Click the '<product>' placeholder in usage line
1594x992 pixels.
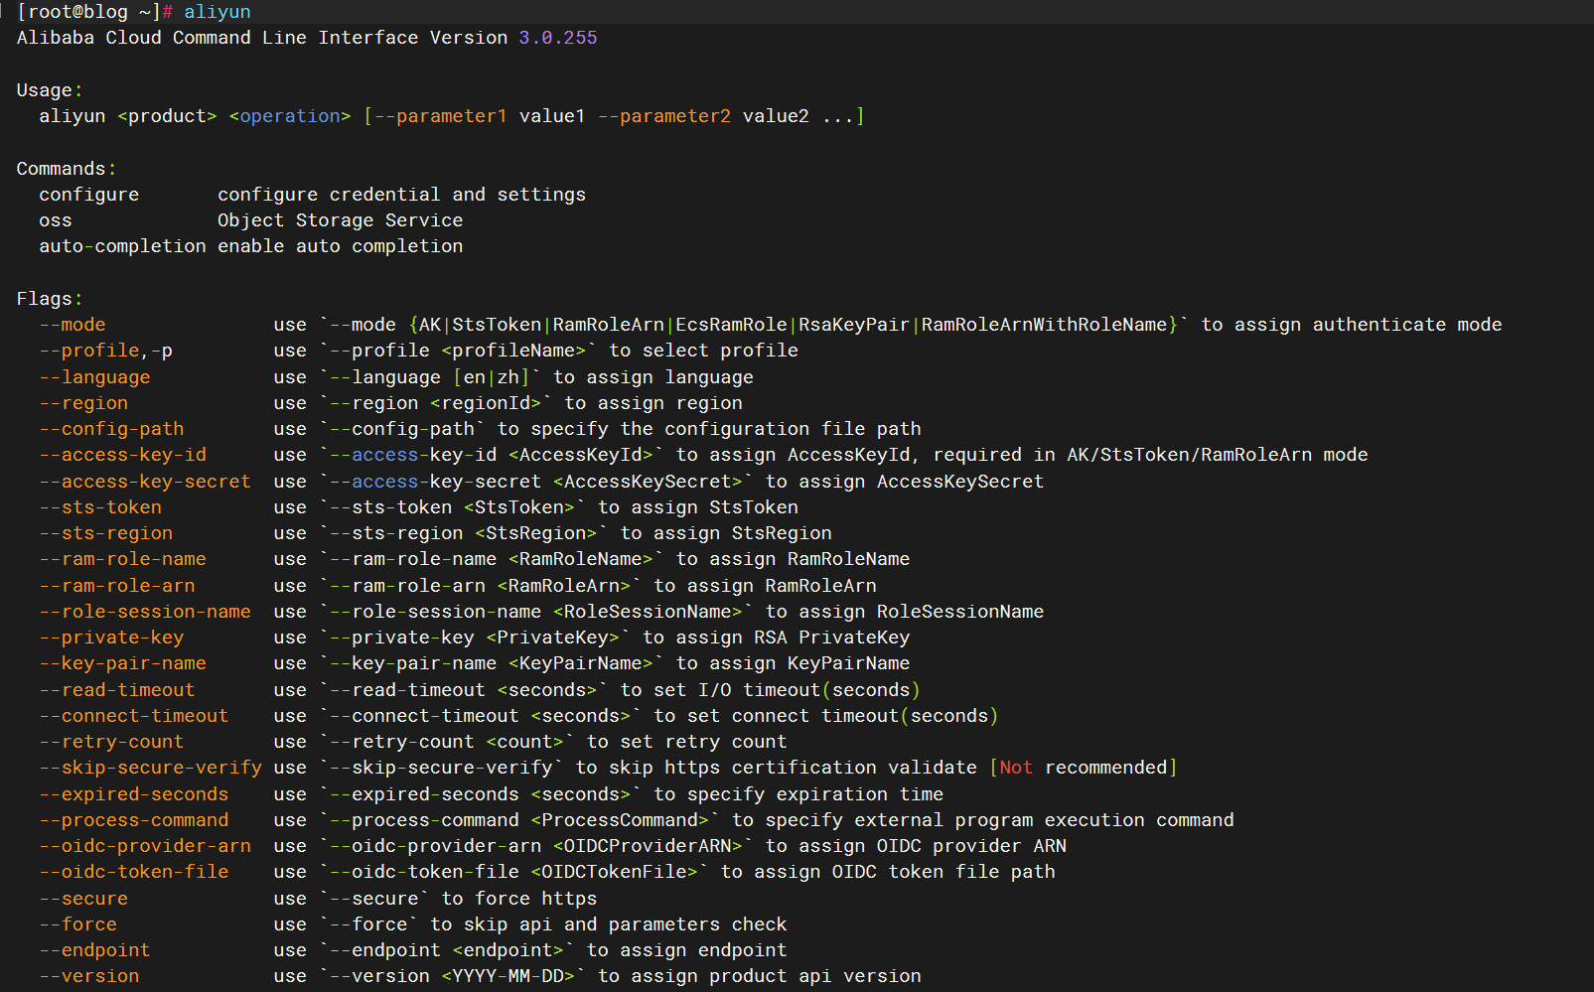pyautogui.click(x=167, y=116)
